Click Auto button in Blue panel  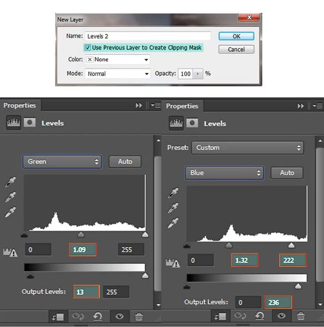(x=287, y=172)
